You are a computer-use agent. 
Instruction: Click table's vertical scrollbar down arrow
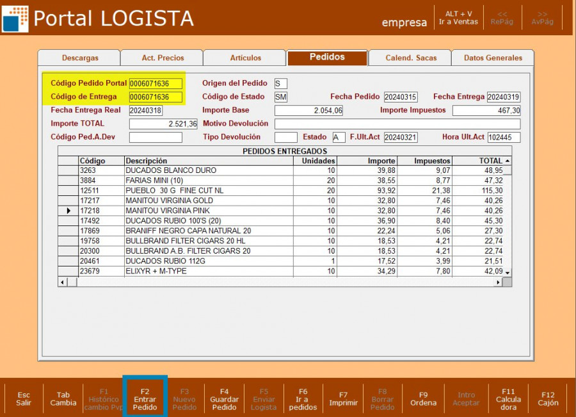(x=508, y=273)
